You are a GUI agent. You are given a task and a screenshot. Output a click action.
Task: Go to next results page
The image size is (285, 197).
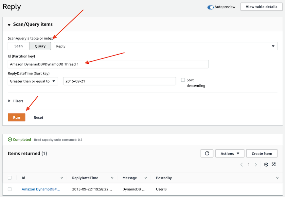(x=256, y=165)
